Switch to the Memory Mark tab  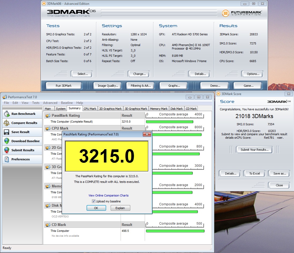click(x=159, y=109)
